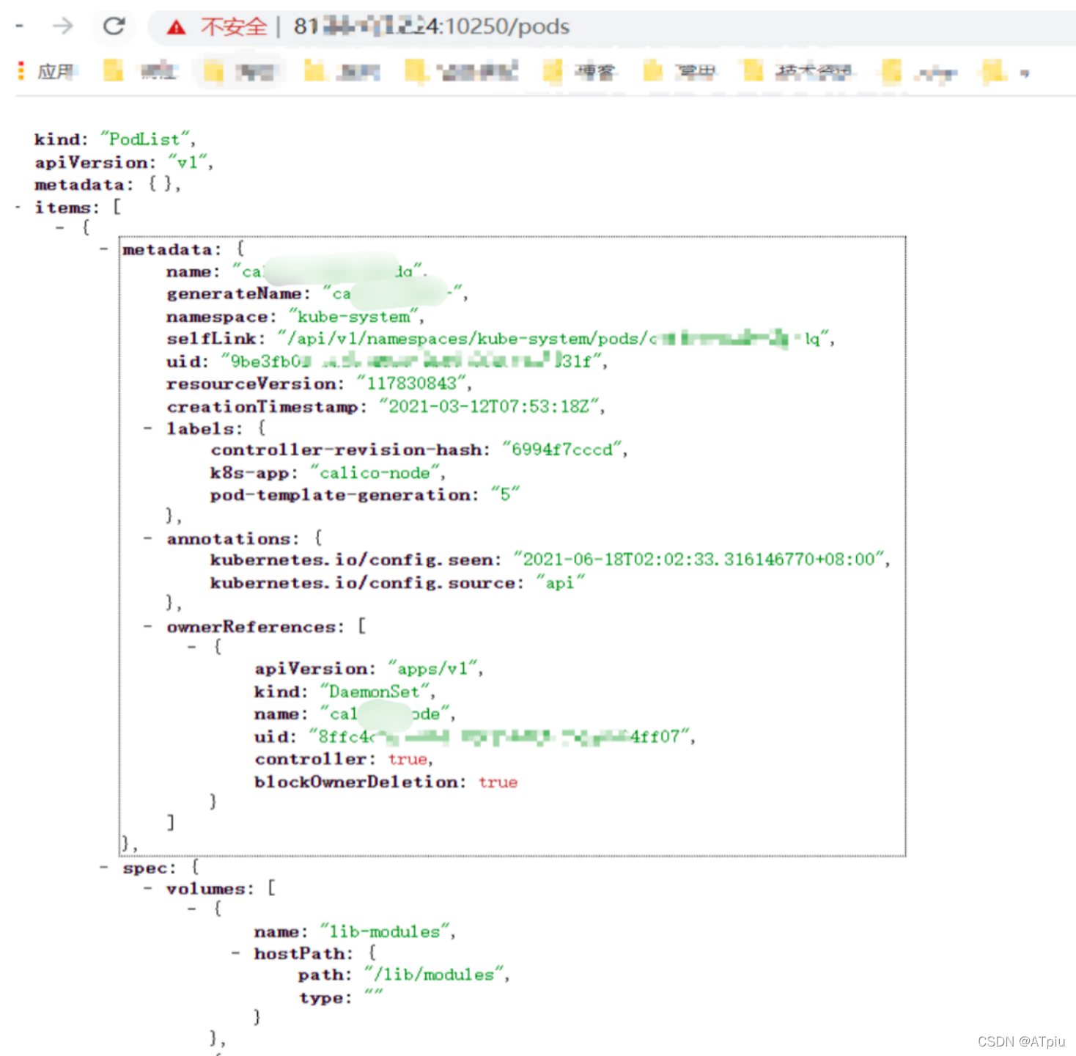Collapse the top-level items array
This screenshot has width=1076, height=1056.
coord(18,208)
